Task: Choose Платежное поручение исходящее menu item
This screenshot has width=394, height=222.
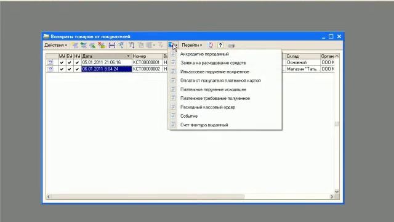Action: pos(225,89)
